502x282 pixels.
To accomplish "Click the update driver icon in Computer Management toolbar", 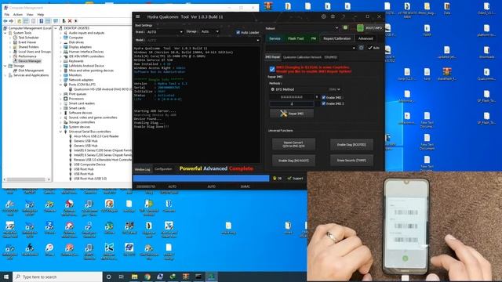I will [64, 21].
